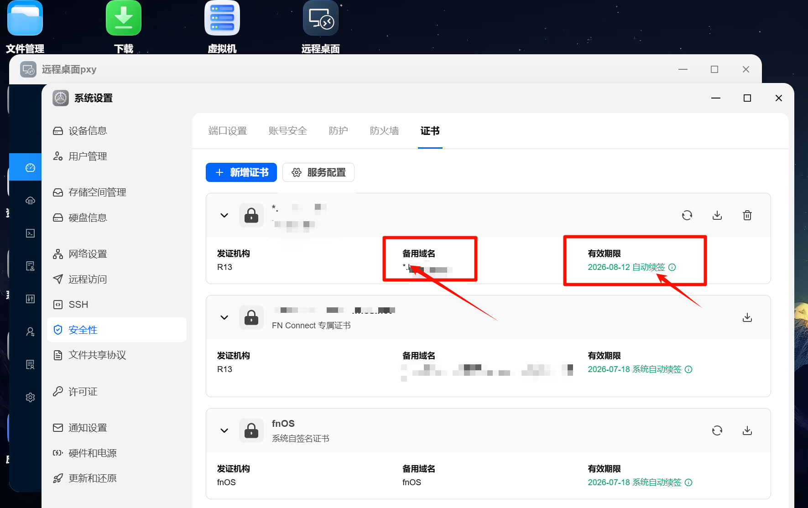This screenshot has width=808, height=508.
Task: Regenerate the fnOS self-signed certificate
Action: tap(717, 430)
